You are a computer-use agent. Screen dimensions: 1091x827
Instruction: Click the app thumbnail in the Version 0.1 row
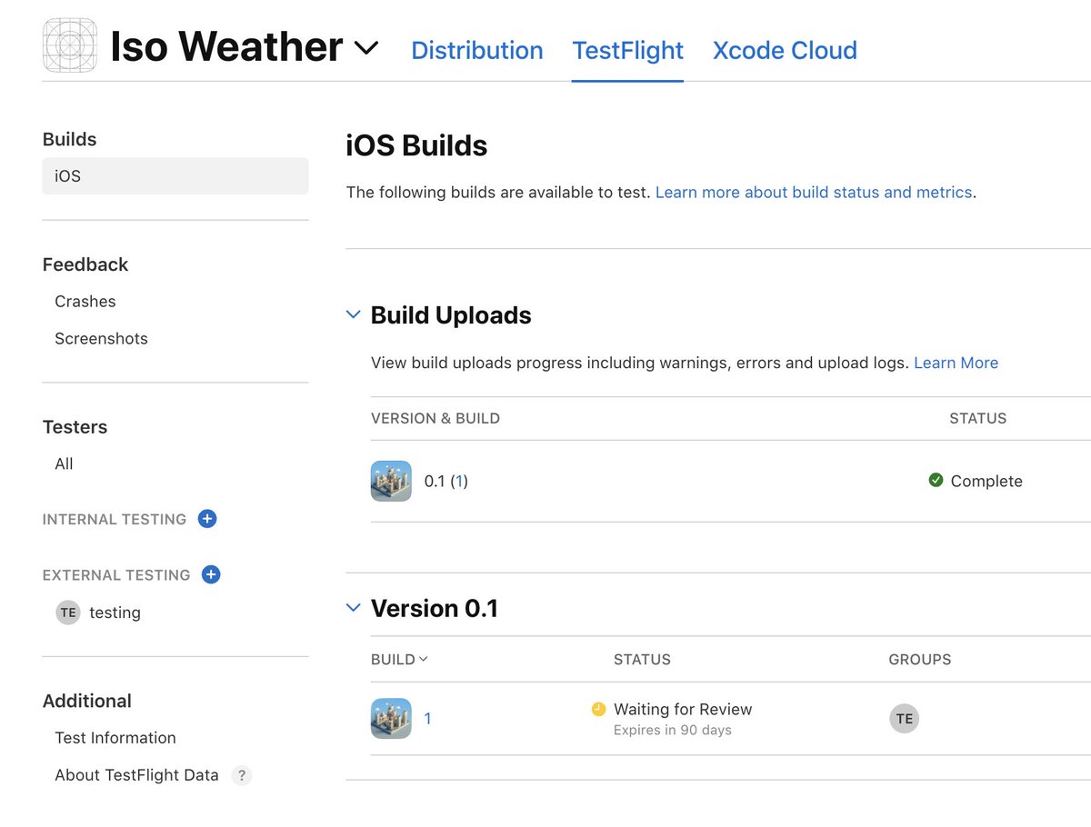coord(391,718)
